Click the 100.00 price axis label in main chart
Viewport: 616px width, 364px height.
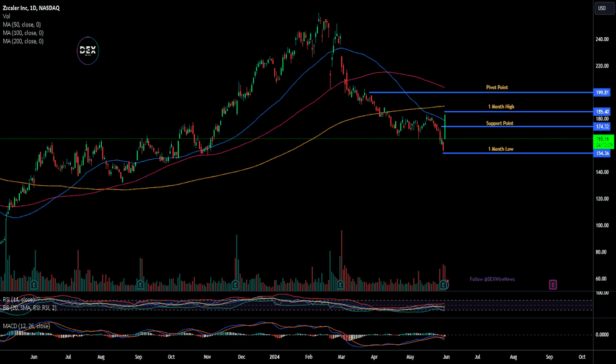click(602, 226)
